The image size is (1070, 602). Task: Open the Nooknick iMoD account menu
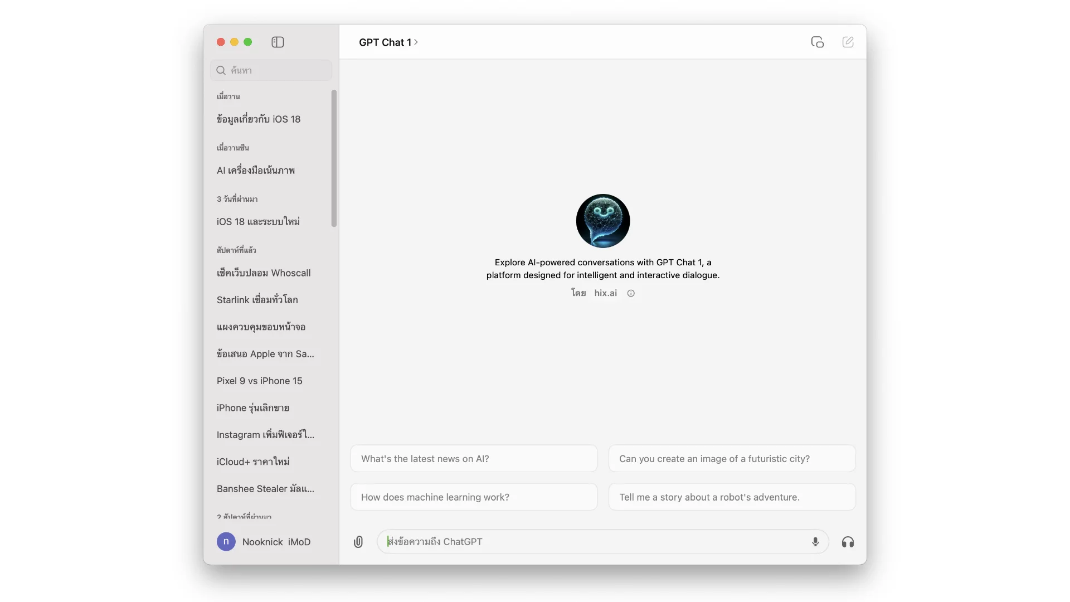point(276,542)
